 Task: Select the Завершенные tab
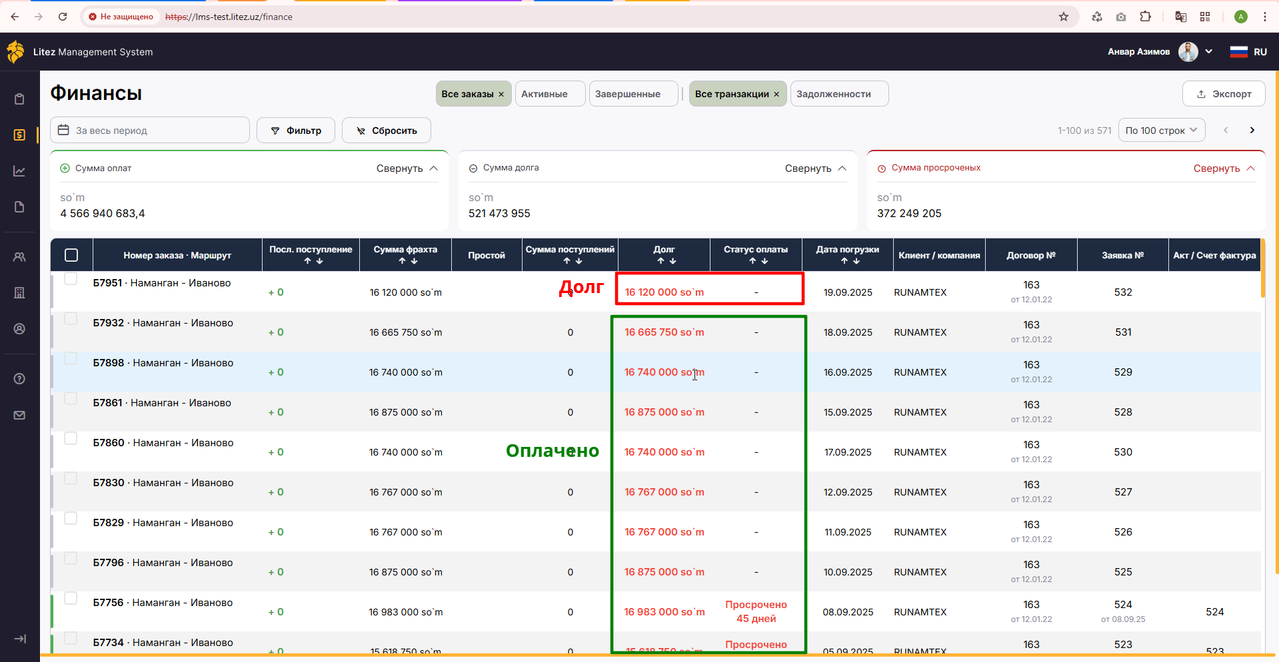[633, 94]
